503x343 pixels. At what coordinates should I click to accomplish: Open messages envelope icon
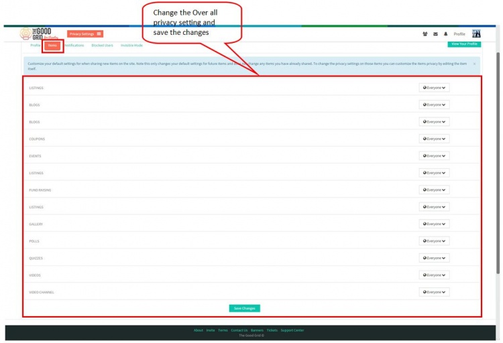pos(435,34)
